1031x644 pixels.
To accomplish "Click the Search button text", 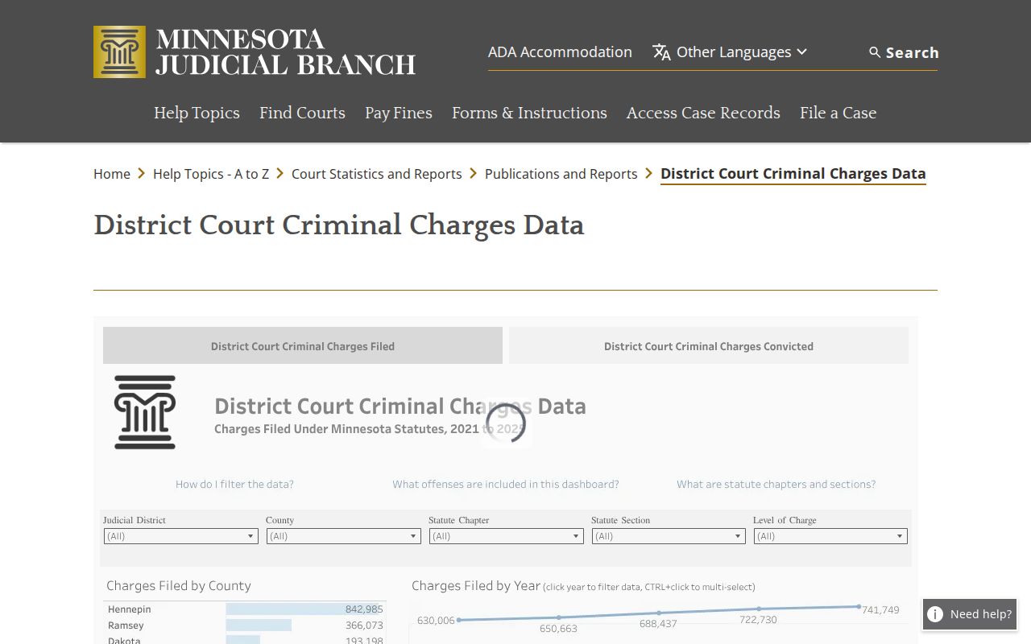I will [x=912, y=52].
